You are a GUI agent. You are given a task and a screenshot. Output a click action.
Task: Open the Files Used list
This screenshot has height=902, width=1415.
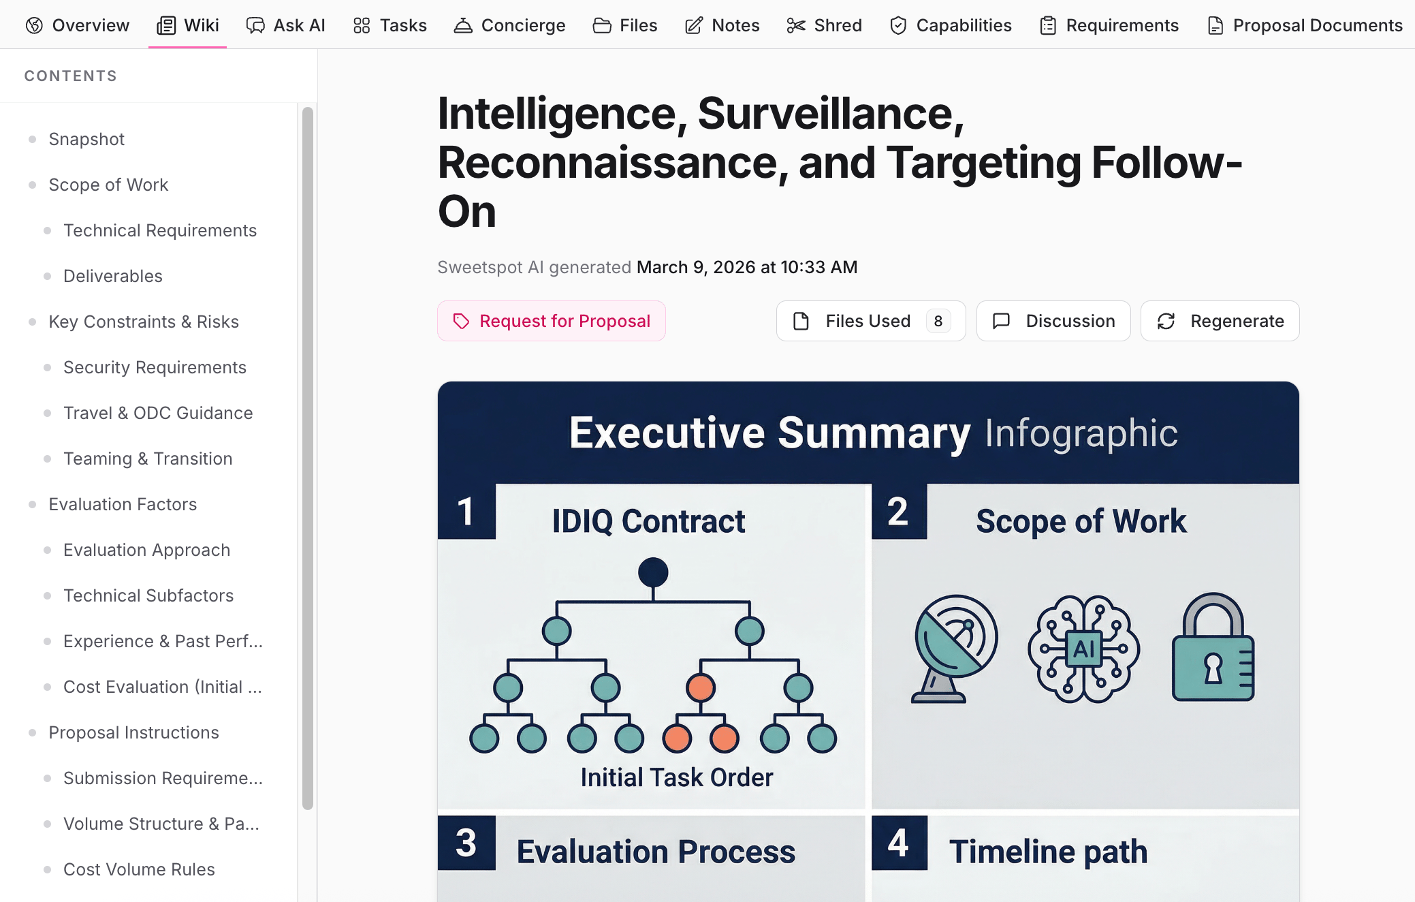(x=871, y=321)
